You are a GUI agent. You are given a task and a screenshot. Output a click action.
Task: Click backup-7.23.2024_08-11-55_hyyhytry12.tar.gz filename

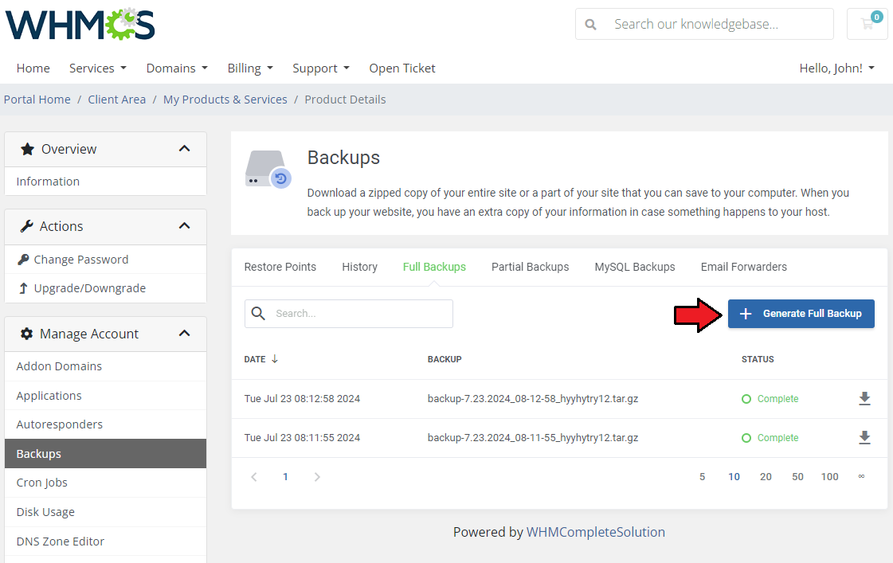coord(533,438)
